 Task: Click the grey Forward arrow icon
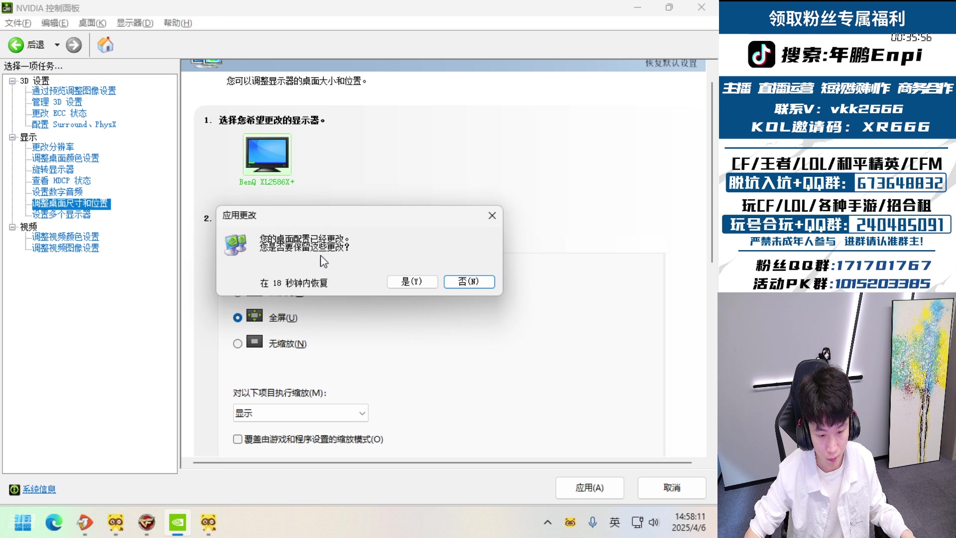(x=74, y=45)
